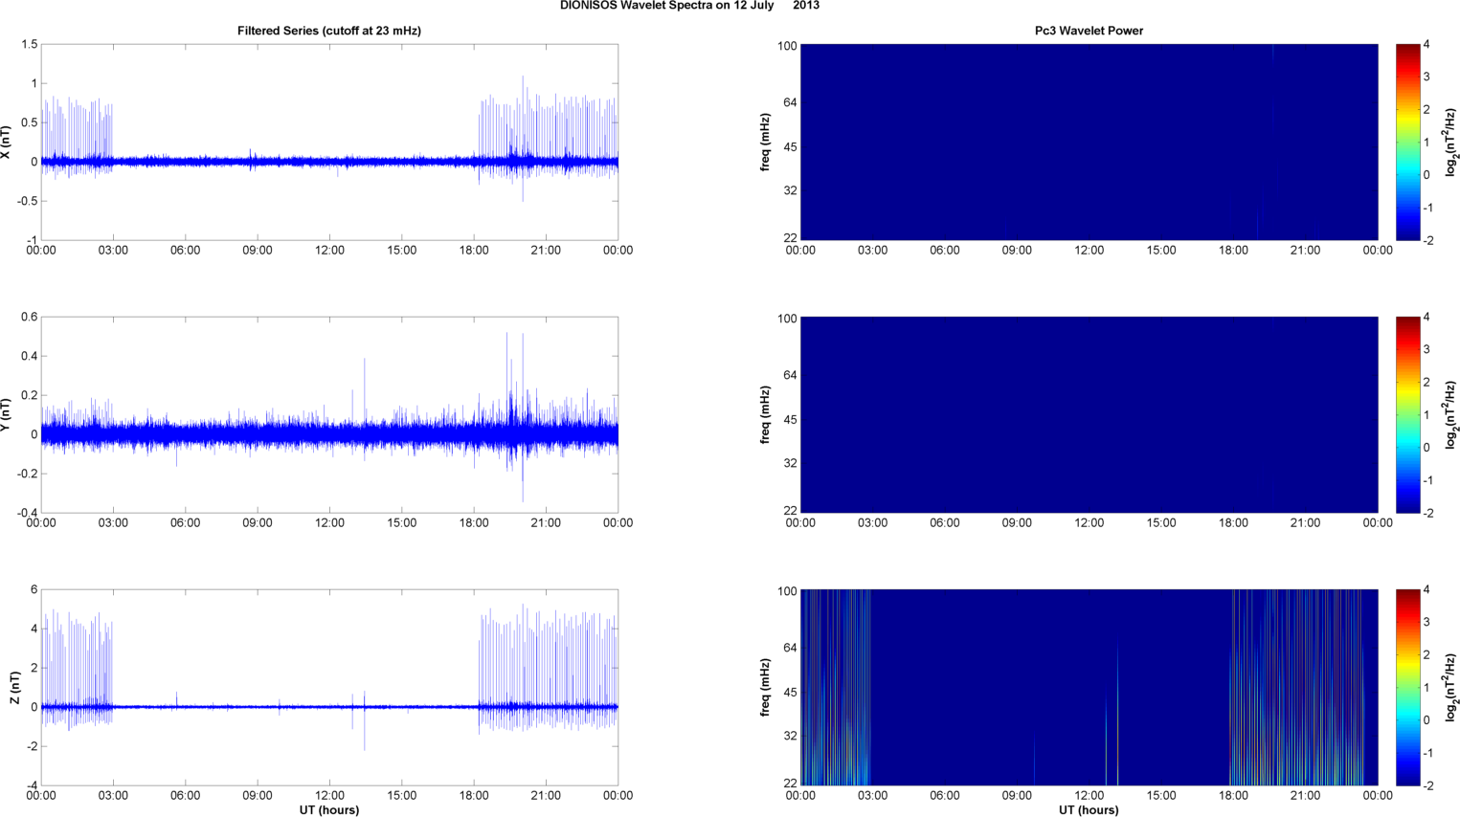The image size is (1460, 817).
Task: Click the "-0.4" tick on the Y (nT) axis
Action: (27, 513)
